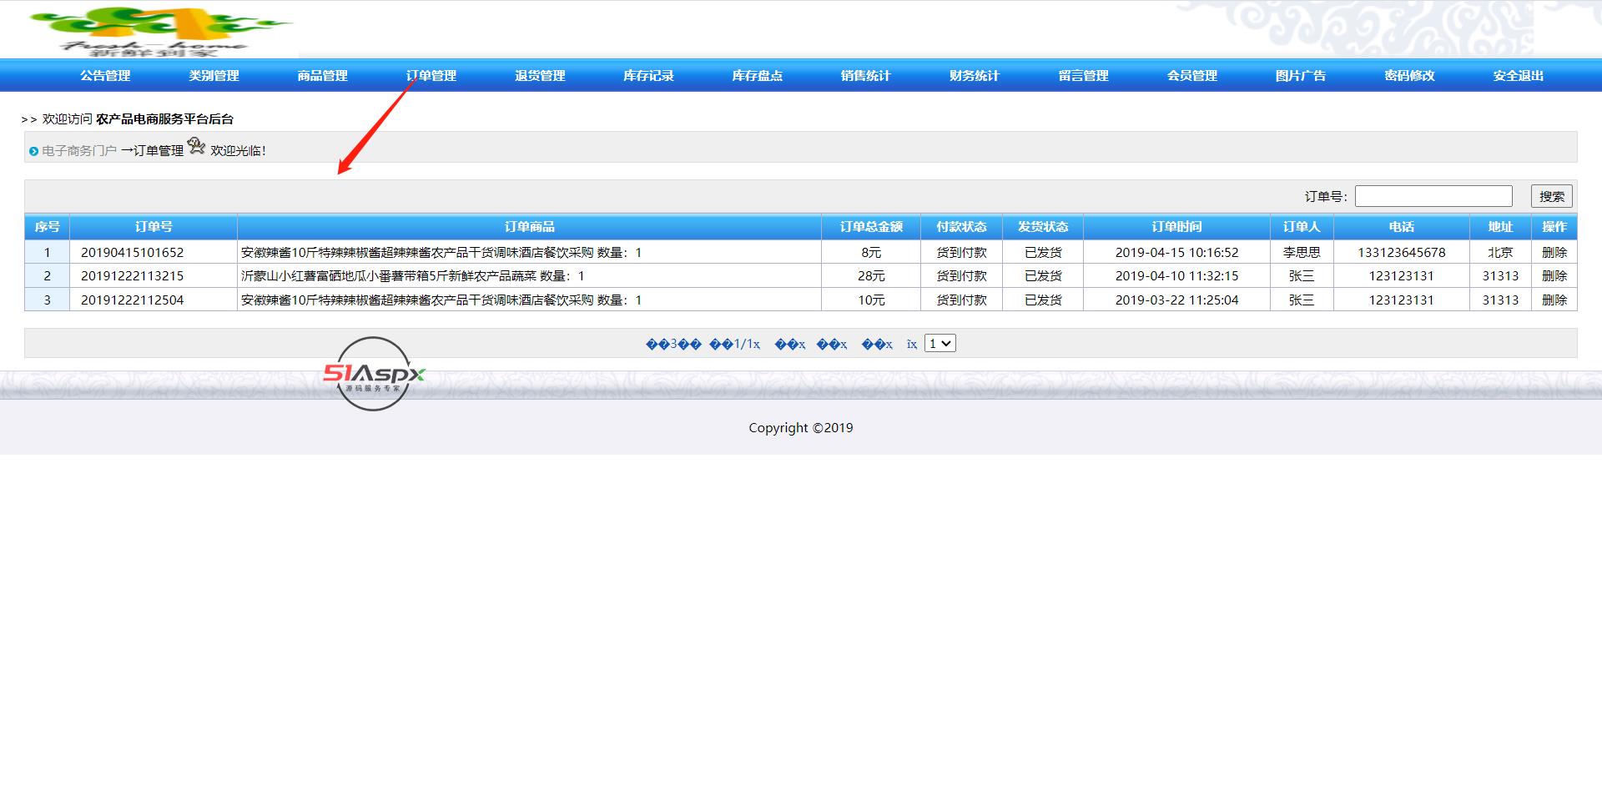This screenshot has width=1602, height=786.
Task: Click the 订单号 column header
Action: tap(154, 227)
